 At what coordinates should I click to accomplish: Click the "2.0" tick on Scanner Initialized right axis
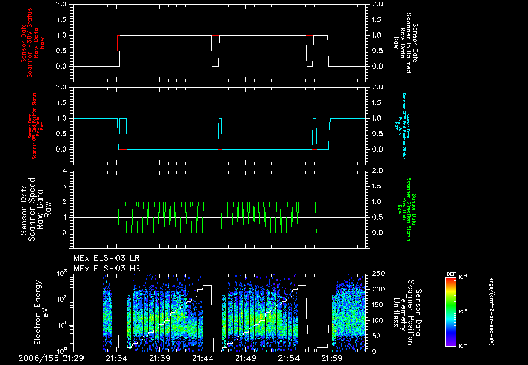pos(377,4)
